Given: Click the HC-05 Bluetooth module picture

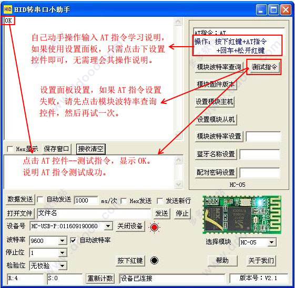Looking at the screenshot, I should 242,215.
